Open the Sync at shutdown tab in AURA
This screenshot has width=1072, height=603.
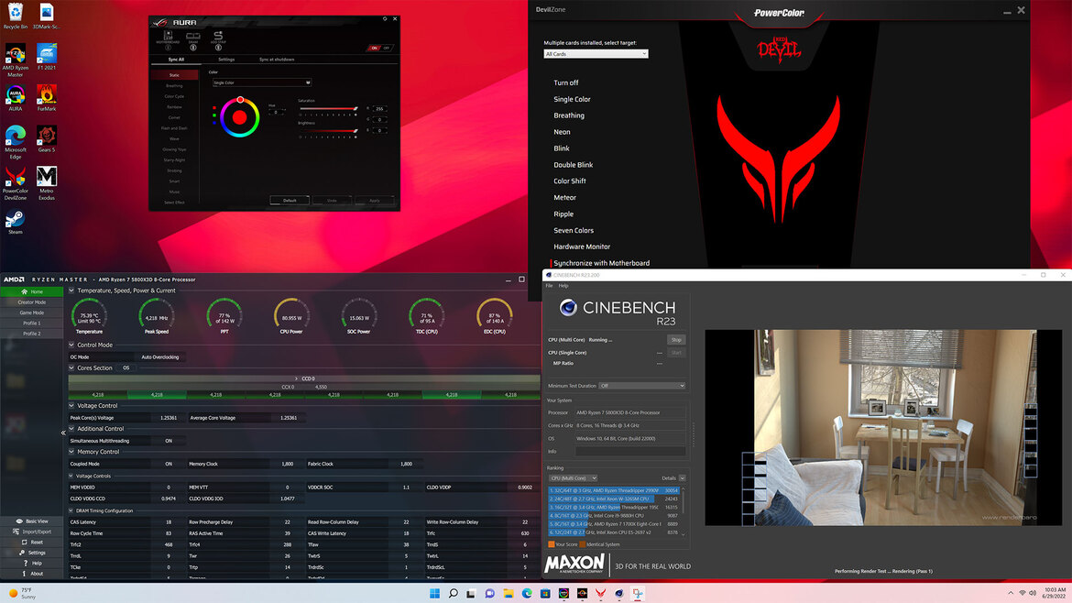pyautogui.click(x=277, y=60)
